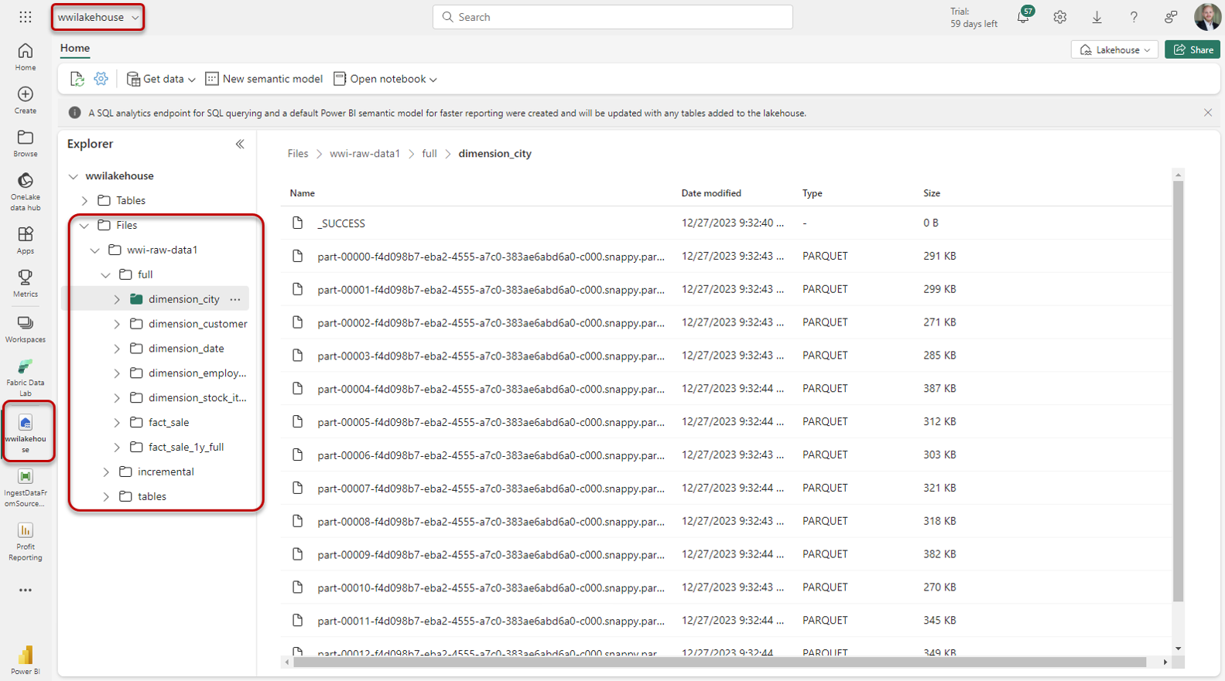Open OneLake data hub
Image resolution: width=1225 pixels, height=681 pixels.
[x=26, y=192]
